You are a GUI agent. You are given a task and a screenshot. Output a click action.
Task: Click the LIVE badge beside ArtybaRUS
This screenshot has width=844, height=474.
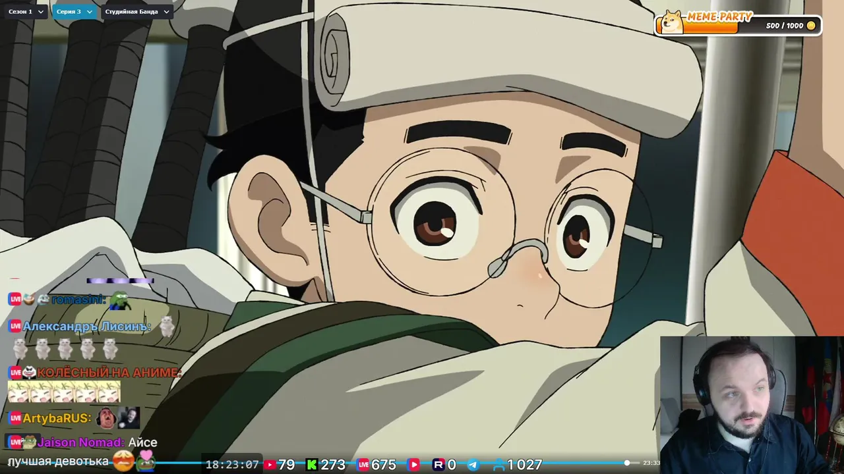15,418
